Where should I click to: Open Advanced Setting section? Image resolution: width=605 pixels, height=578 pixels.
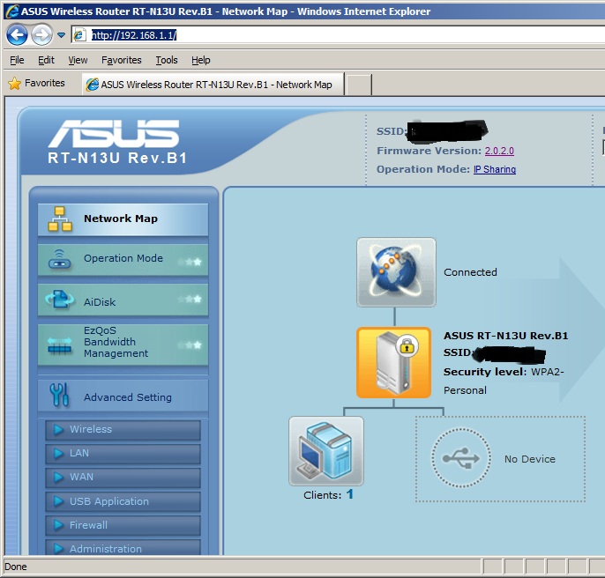coord(123,396)
